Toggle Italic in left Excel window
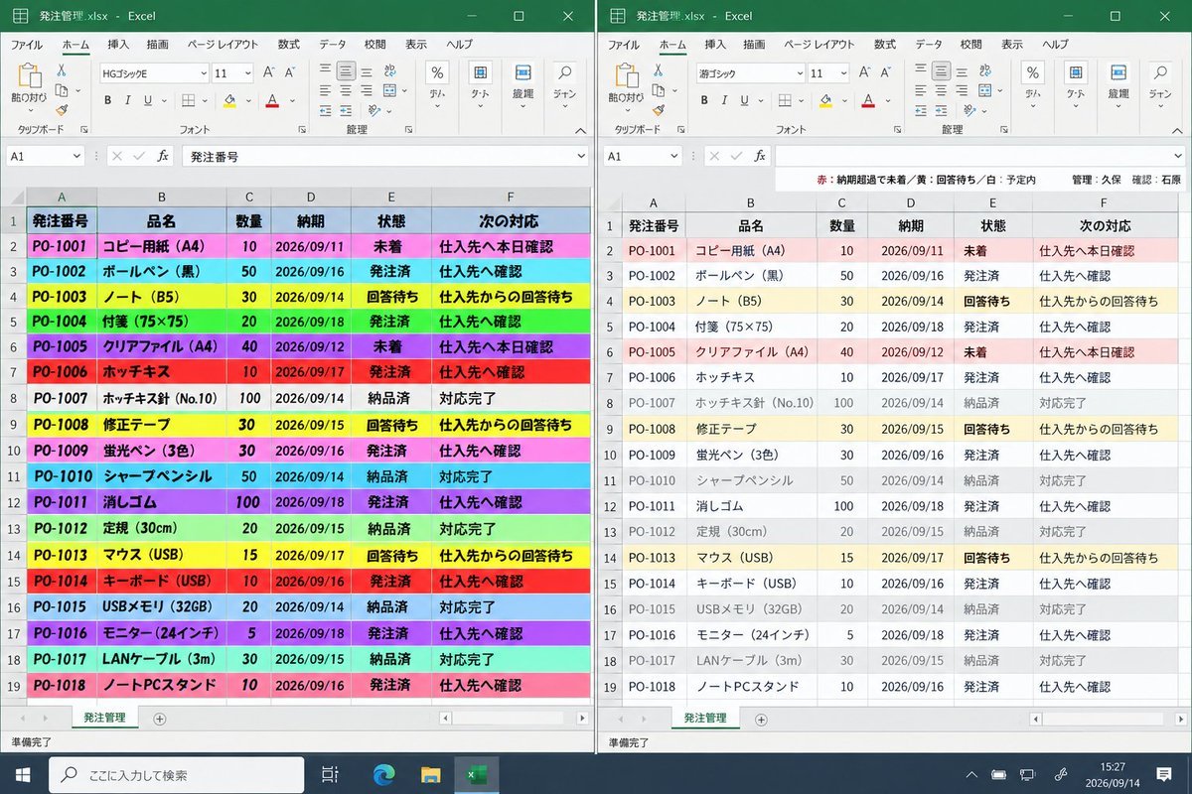This screenshot has width=1192, height=794. tap(128, 100)
